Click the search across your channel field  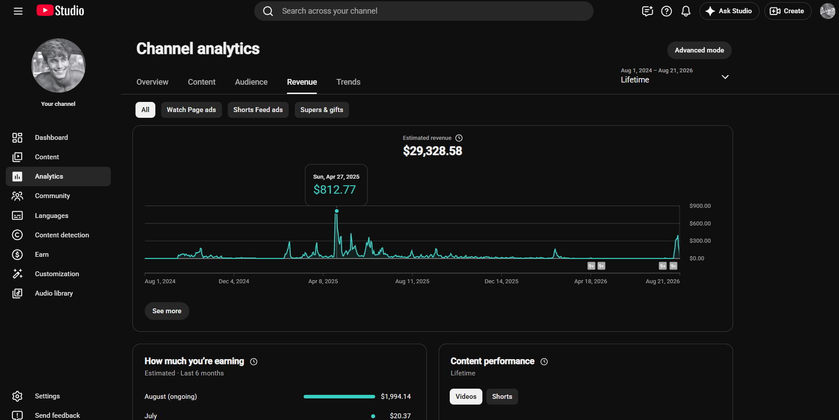point(424,11)
